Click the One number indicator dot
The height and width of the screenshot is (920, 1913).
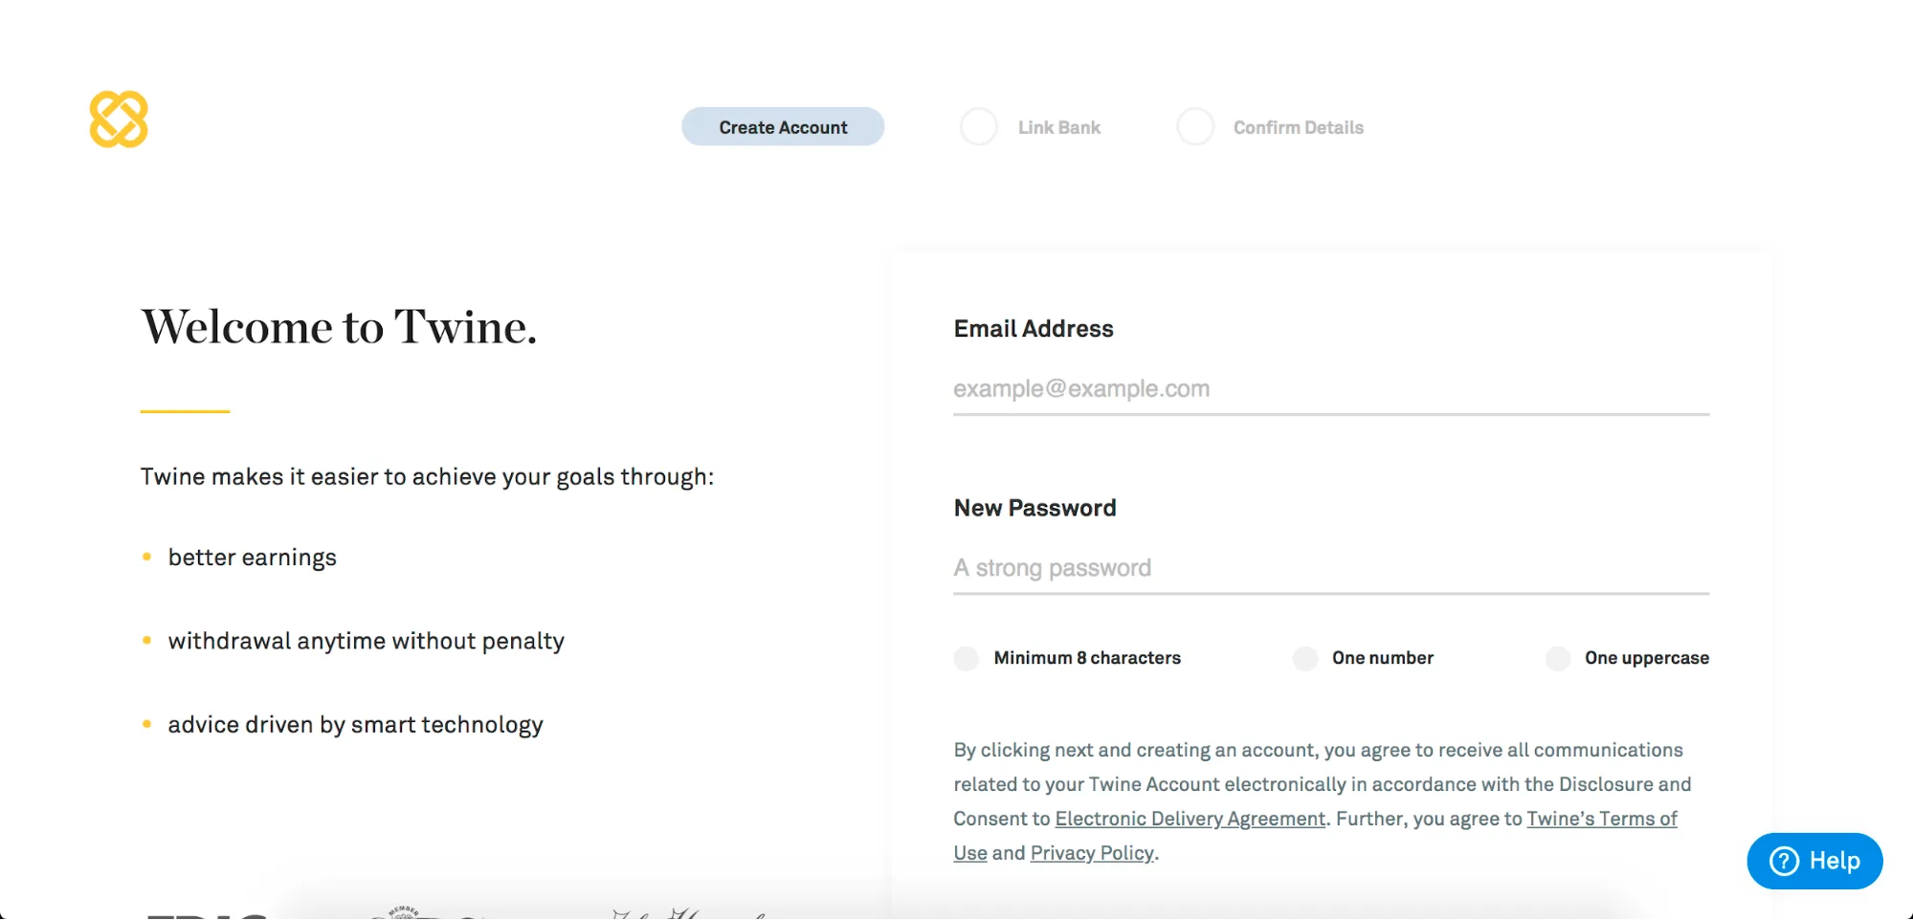click(1304, 658)
